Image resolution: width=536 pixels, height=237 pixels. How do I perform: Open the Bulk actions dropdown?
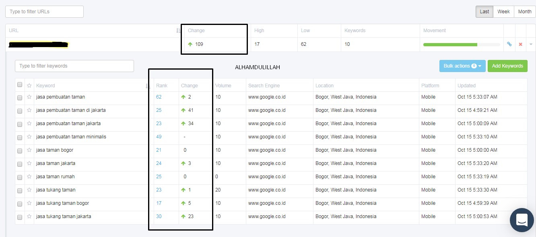[x=462, y=66]
